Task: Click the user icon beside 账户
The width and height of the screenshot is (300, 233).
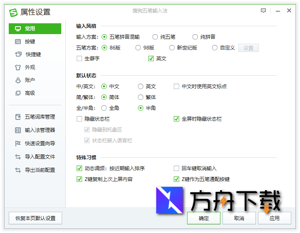Action: (x=18, y=80)
